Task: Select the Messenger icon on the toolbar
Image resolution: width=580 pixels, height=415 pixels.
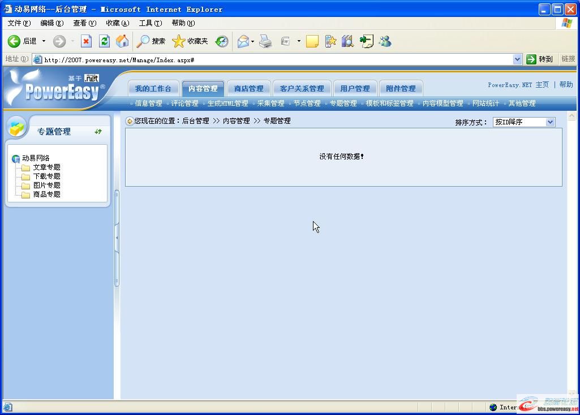Action: click(385, 41)
